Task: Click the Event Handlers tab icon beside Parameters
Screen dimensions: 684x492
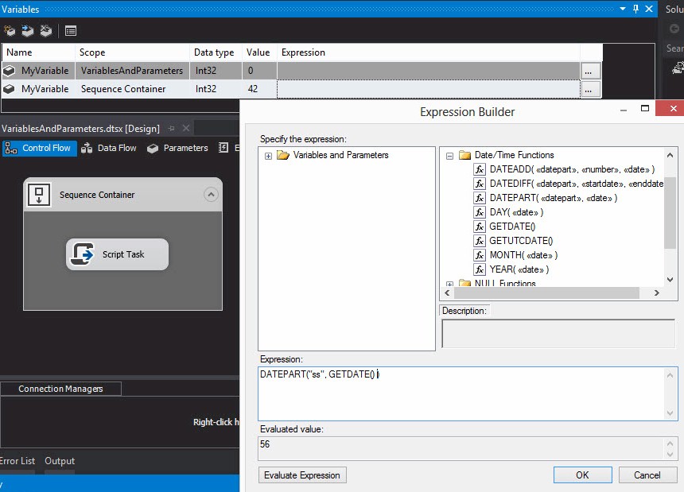Action: click(223, 148)
